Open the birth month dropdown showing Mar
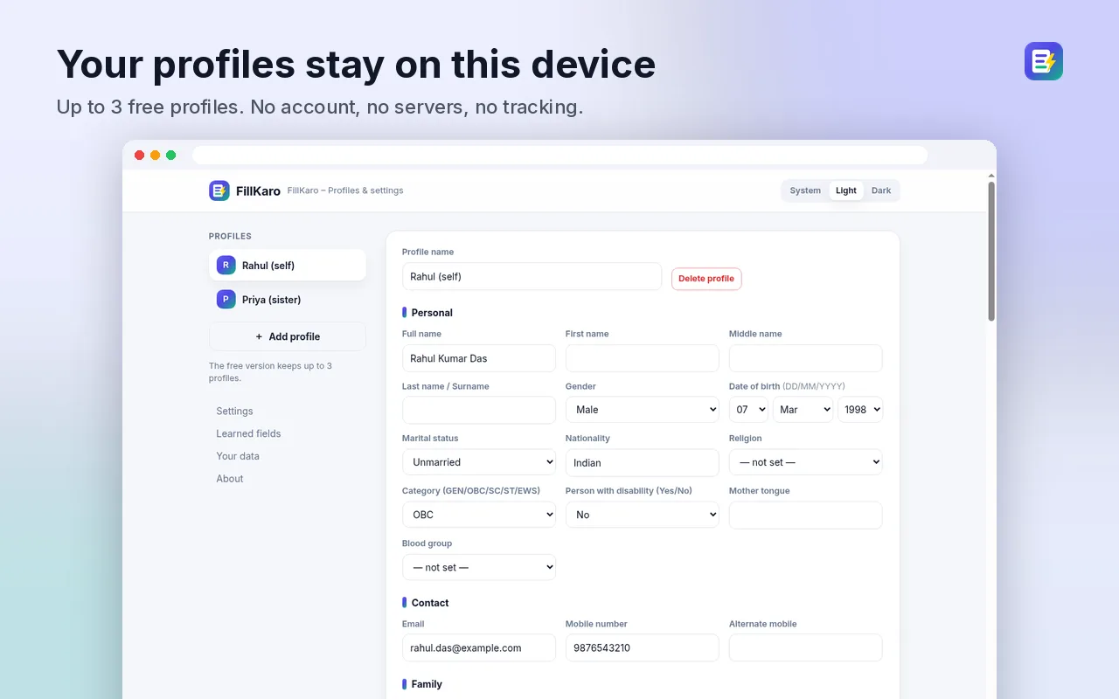1119x699 pixels. tap(803, 410)
